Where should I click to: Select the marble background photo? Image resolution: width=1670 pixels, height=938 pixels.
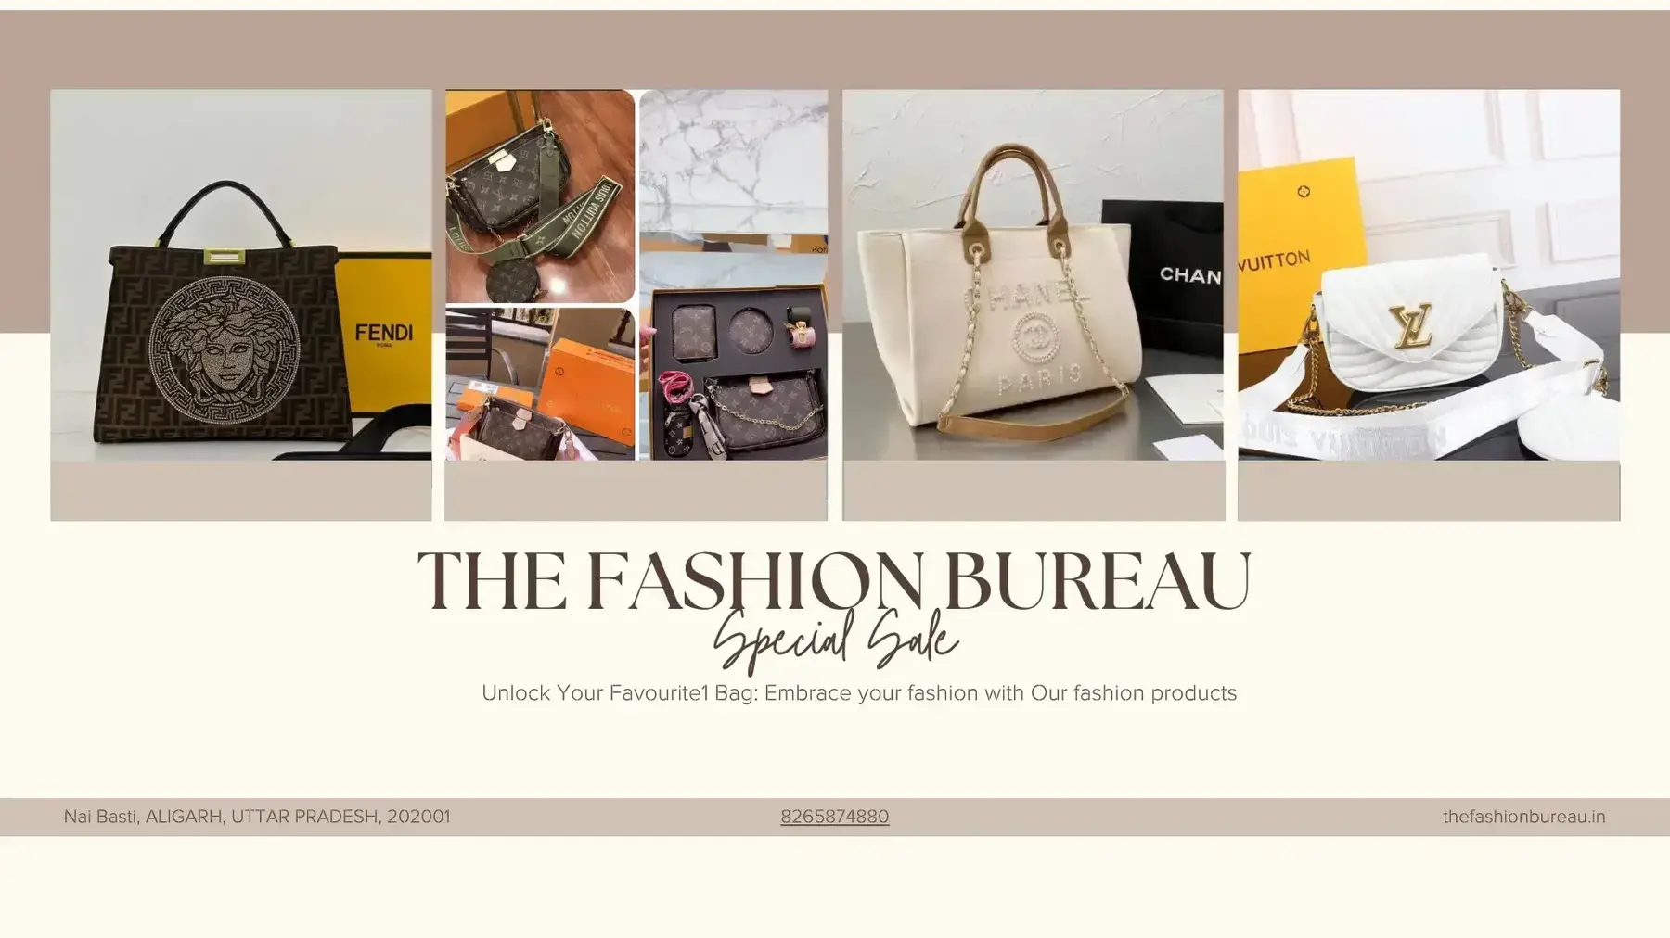coord(733,160)
